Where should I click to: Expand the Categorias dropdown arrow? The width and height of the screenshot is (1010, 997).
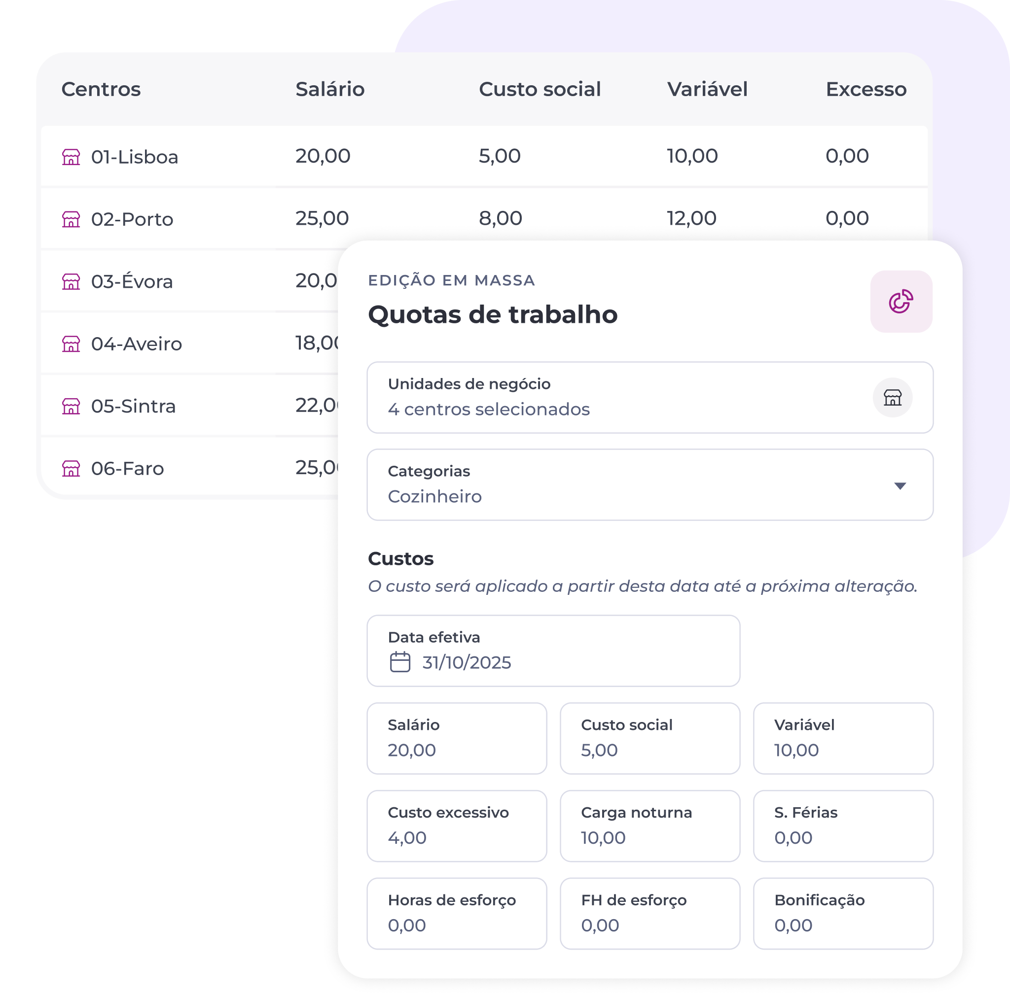(x=900, y=486)
